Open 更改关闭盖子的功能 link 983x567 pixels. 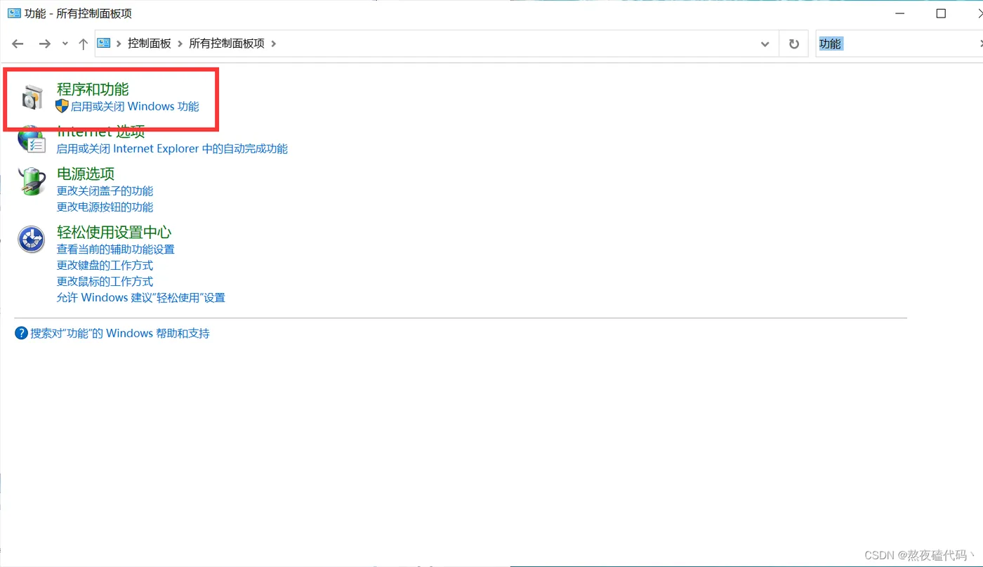[x=105, y=191]
